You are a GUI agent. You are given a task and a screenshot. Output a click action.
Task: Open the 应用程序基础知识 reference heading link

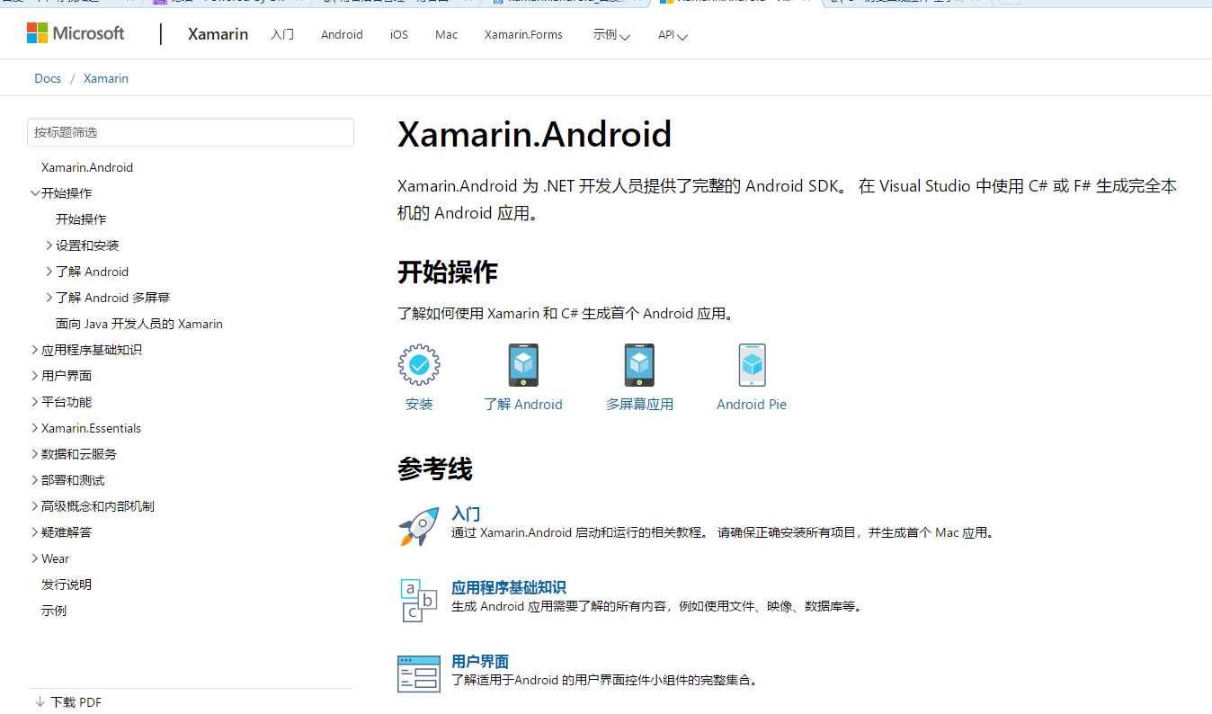(x=509, y=587)
